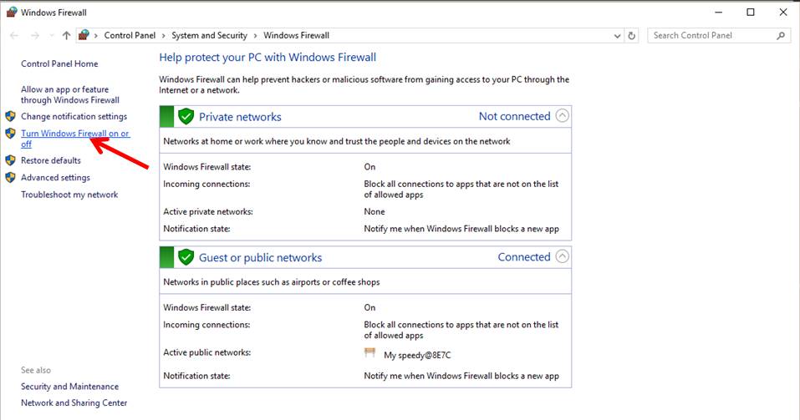Expand breadcrumb chevron after Control Panel
This screenshot has height=420, width=800.
click(164, 36)
